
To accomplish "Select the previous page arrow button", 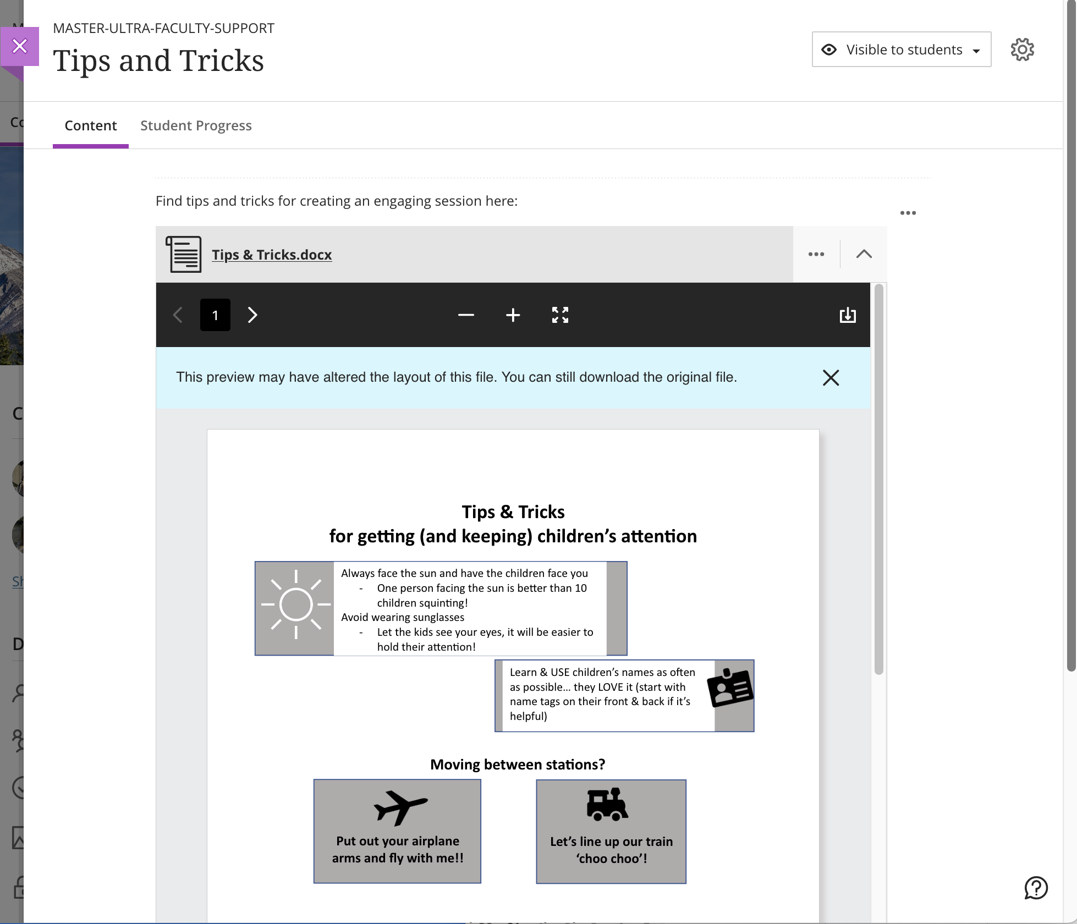I will point(178,315).
